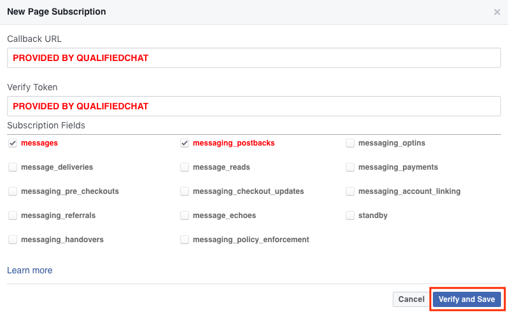The image size is (508, 314).
Task: Close the New Page Subscription dialog
Action: point(497,12)
